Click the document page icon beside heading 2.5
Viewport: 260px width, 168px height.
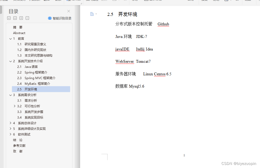click(92, 14)
